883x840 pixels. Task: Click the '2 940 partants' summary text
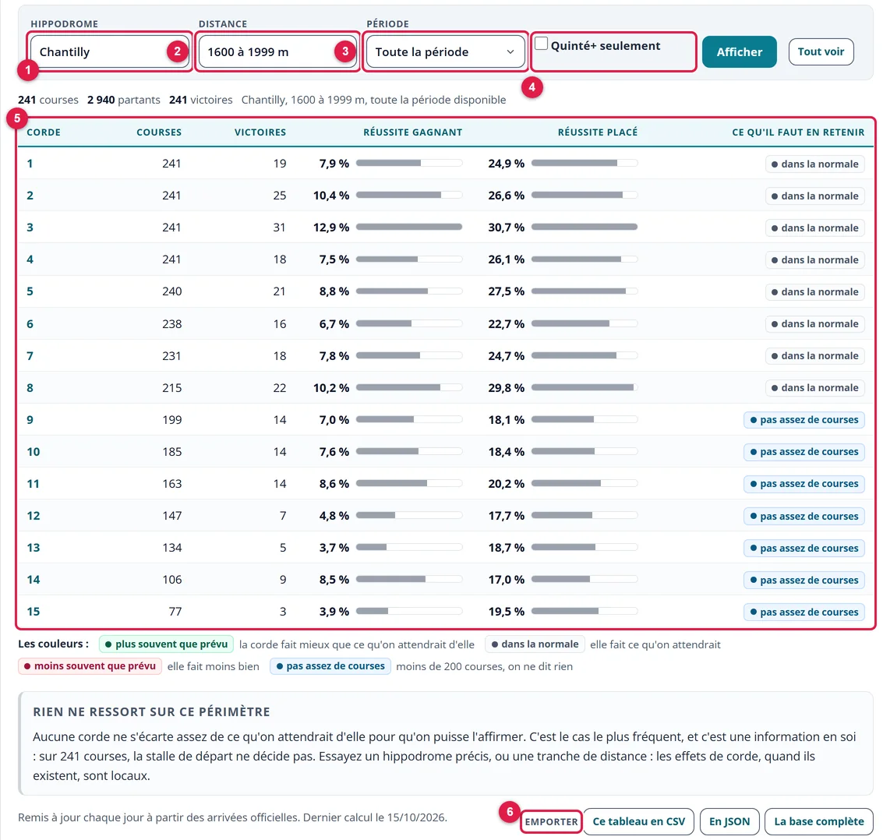tap(124, 100)
